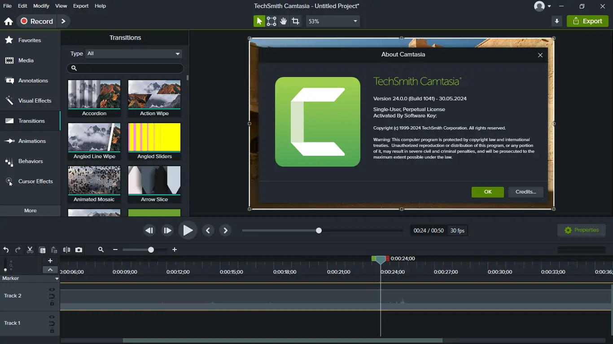Cut the selection with the scissors icon
This screenshot has width=613, height=344.
coord(30,250)
